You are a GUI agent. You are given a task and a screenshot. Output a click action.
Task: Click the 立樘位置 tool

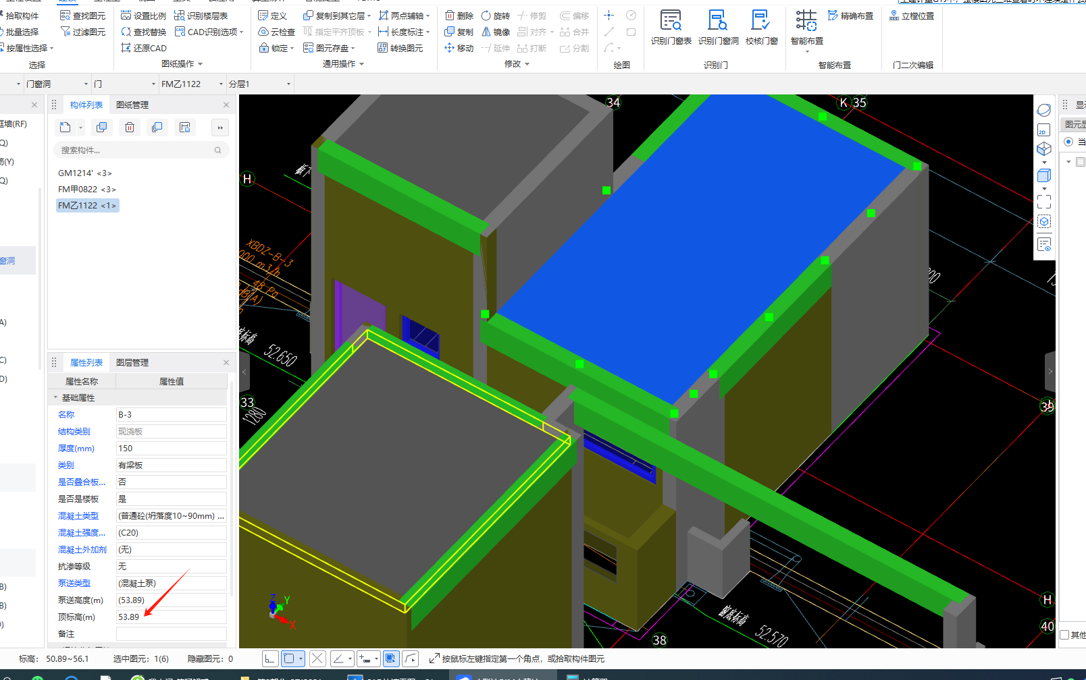(912, 16)
